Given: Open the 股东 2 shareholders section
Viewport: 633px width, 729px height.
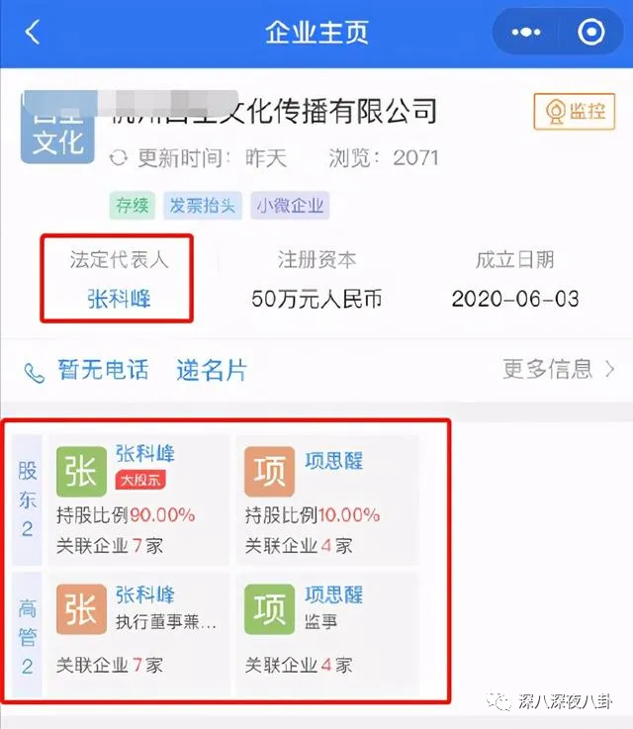Looking at the screenshot, I should (x=27, y=500).
